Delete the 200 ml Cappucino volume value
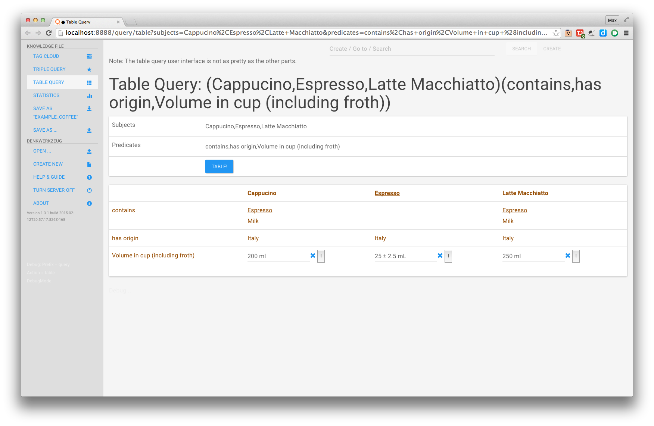 pyautogui.click(x=313, y=256)
